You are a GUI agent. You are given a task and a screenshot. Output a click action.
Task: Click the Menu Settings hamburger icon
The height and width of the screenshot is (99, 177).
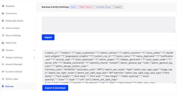pyautogui.click(x=3, y=35)
